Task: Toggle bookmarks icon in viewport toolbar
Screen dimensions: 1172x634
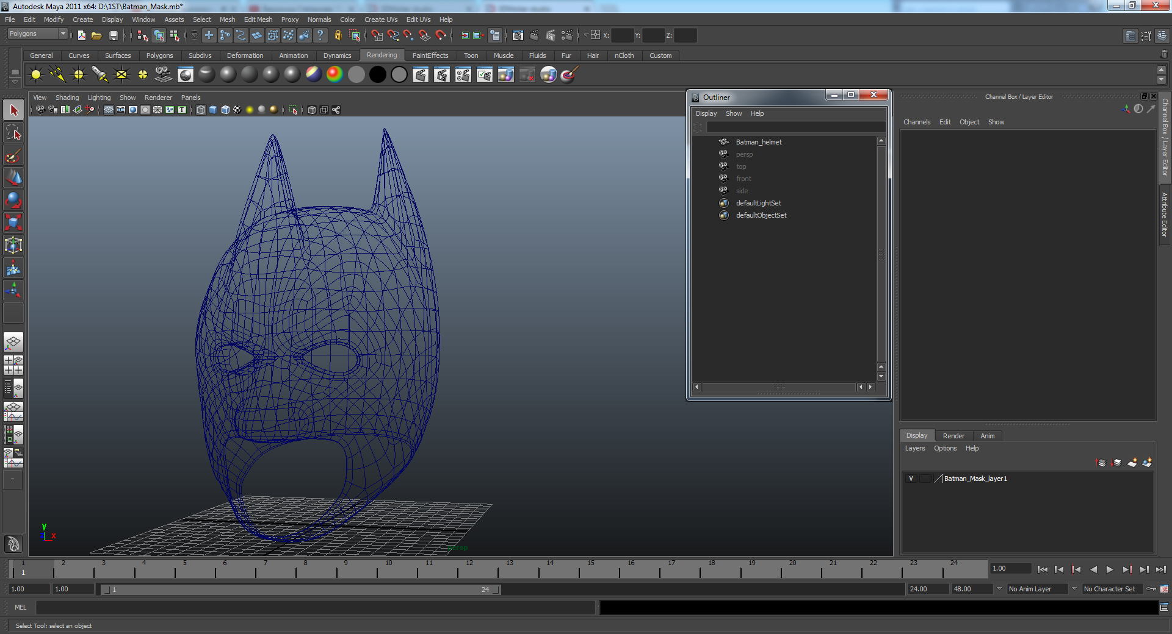Action: pyautogui.click(x=65, y=110)
